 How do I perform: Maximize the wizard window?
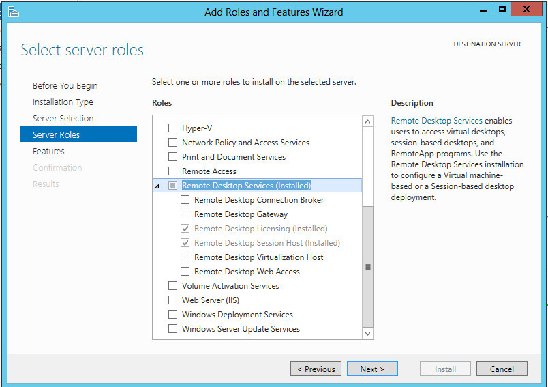click(x=502, y=10)
